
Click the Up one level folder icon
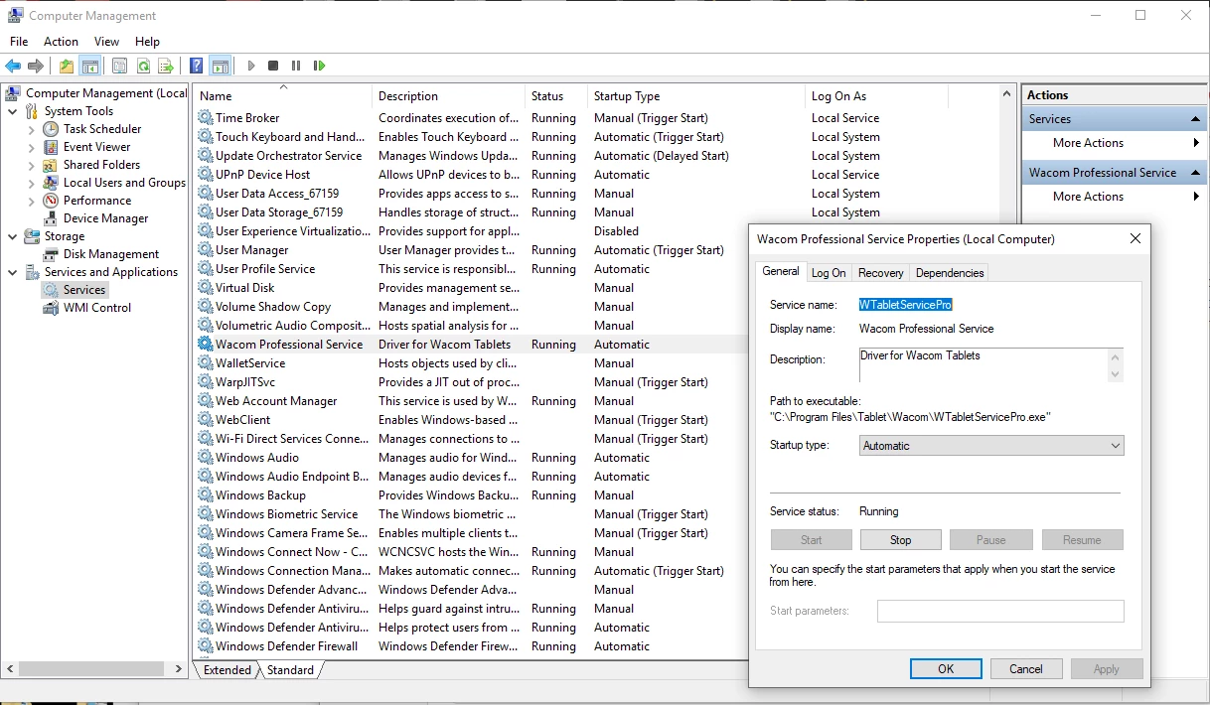66,67
